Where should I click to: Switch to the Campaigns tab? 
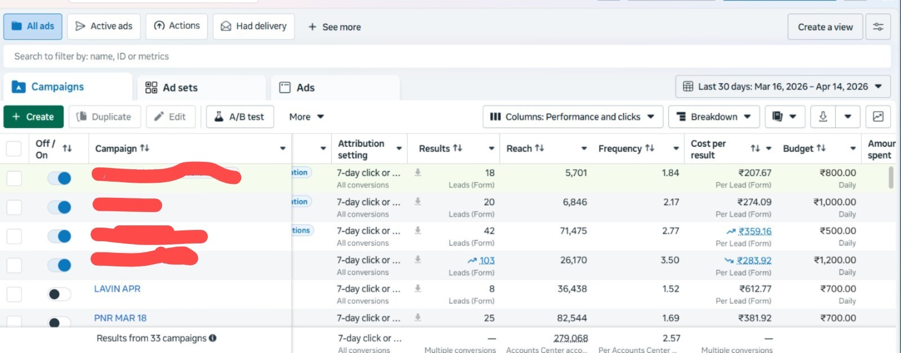pyautogui.click(x=68, y=87)
